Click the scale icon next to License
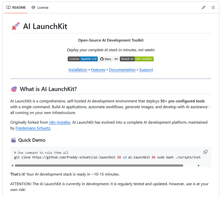The height and width of the screenshot is (197, 220). click(33, 7)
